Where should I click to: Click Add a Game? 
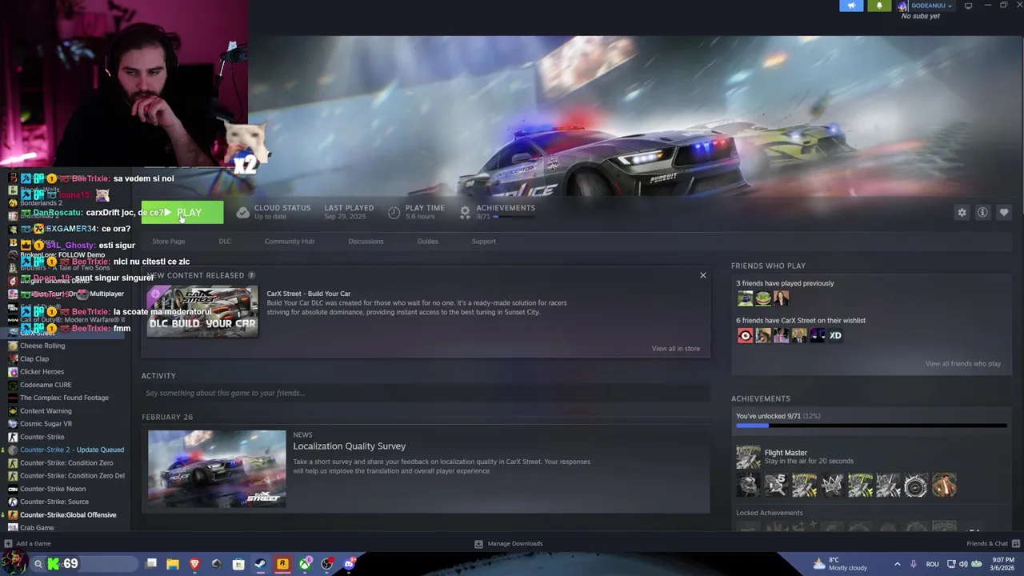pyautogui.click(x=28, y=543)
